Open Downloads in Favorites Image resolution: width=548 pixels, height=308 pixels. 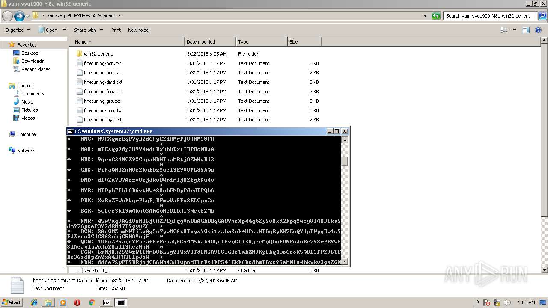(x=33, y=61)
